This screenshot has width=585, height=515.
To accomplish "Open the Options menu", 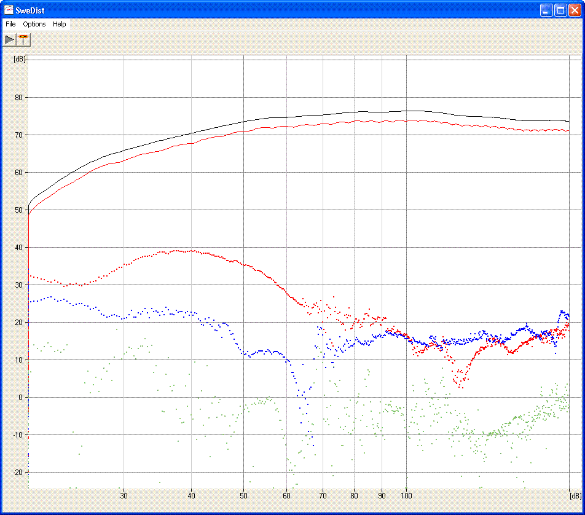I will 34,24.
